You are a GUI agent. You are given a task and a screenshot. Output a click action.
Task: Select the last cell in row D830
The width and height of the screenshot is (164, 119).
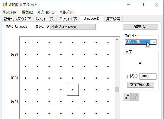pyautogui.click(x=108, y=78)
